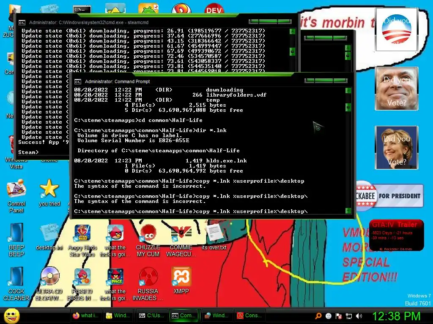Select the BEEP BEEP desktop shortcut
Image resolution: width=433 pixels, height=324 pixels.
(16, 240)
